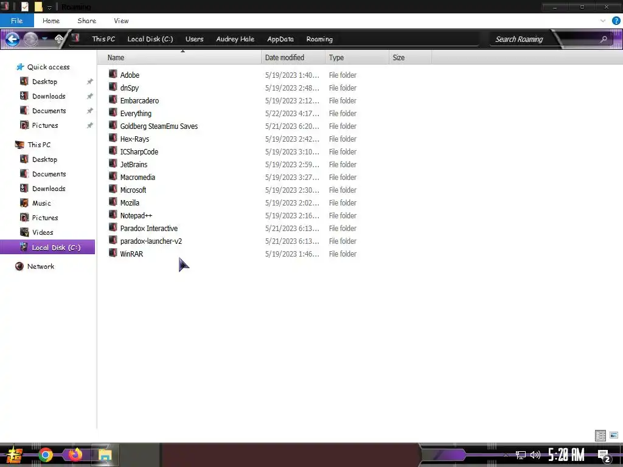Open the Help question mark icon
623x467 pixels.
point(616,21)
